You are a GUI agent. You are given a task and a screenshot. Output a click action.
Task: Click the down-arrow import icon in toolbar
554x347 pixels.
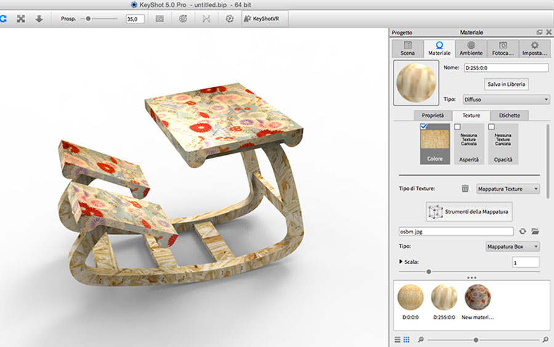tap(39, 18)
